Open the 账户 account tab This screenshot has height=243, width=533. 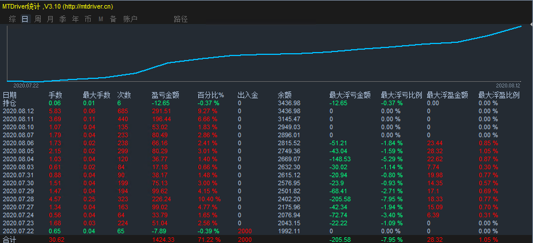(x=130, y=19)
